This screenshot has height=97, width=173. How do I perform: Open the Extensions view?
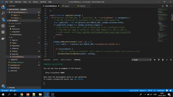[x=3, y=32]
